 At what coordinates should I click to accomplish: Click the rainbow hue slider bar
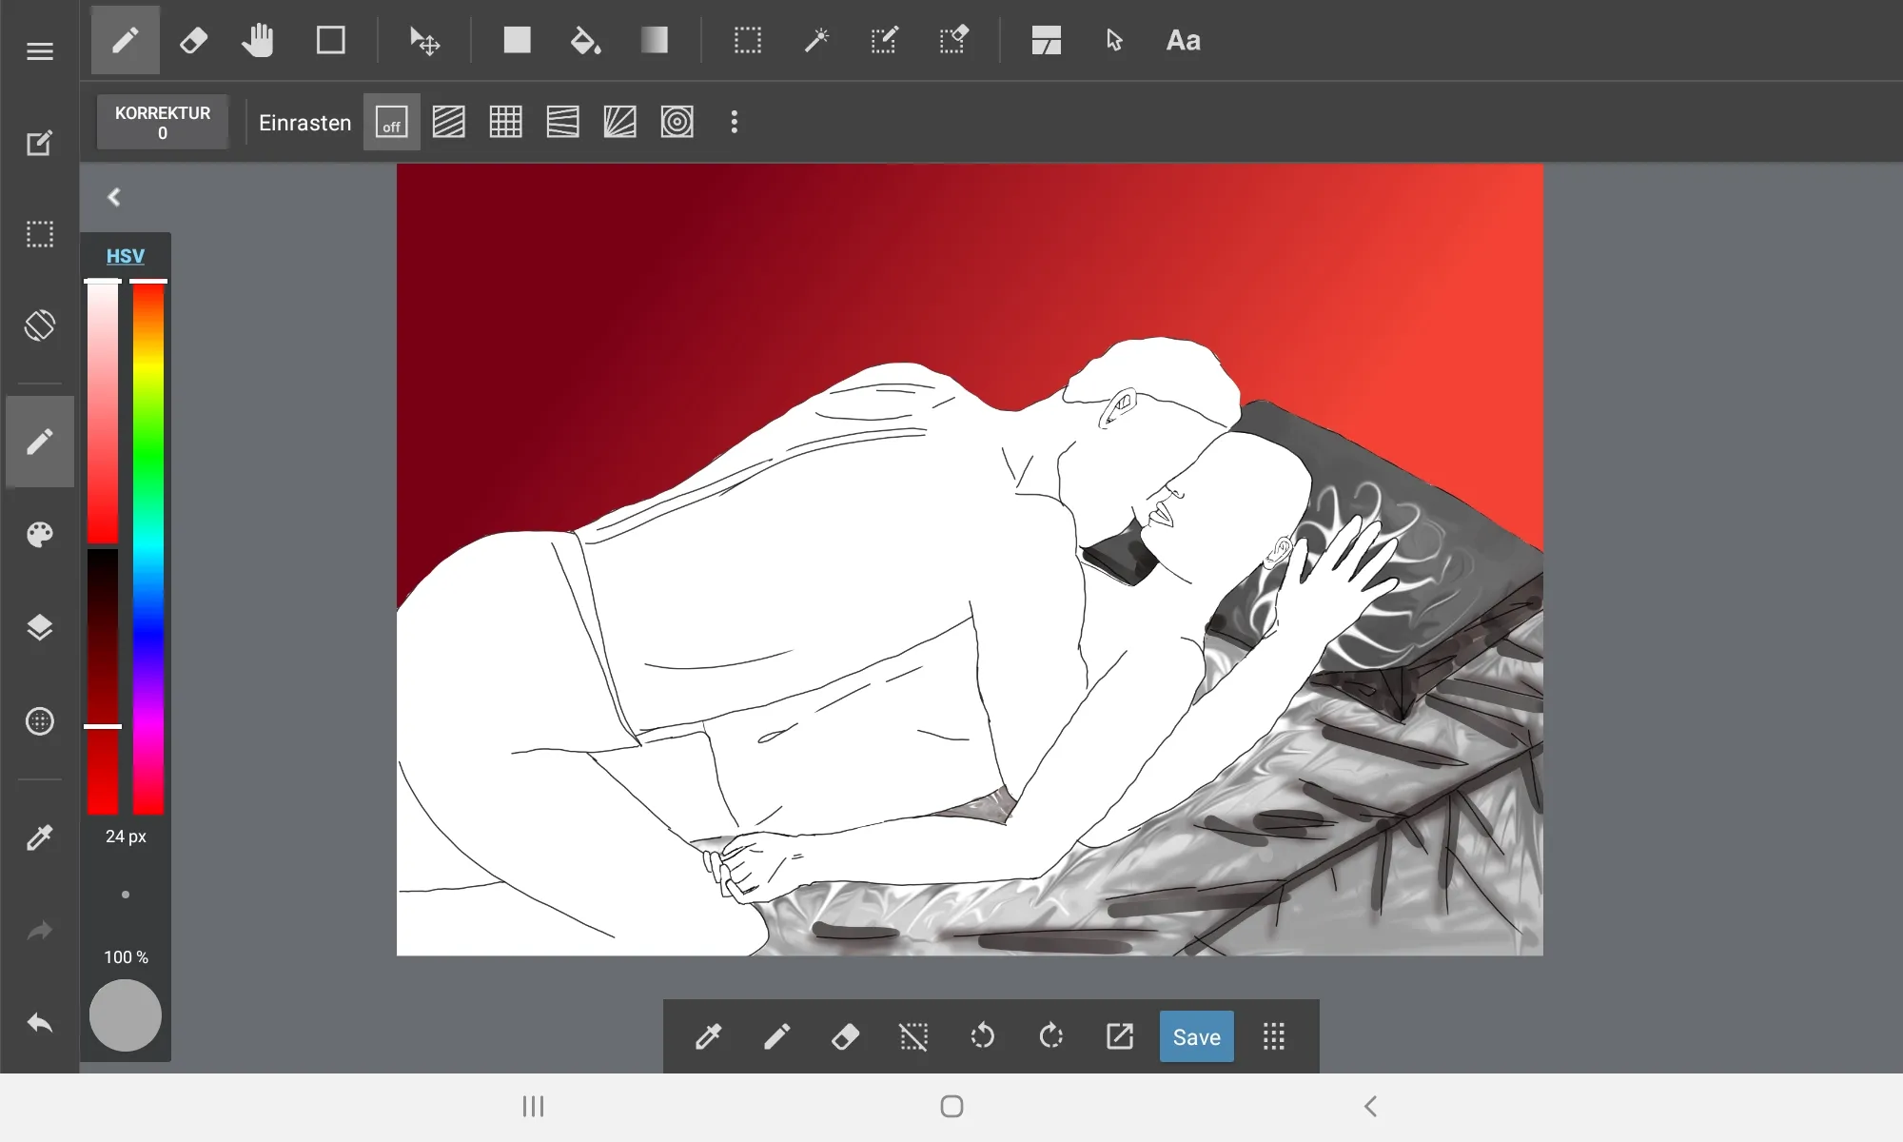click(x=148, y=547)
